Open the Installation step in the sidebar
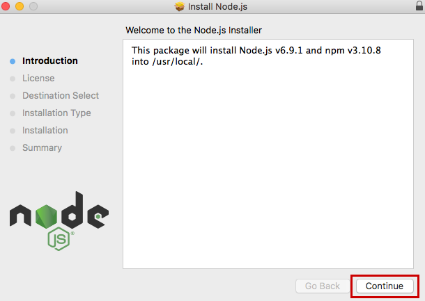 coord(45,131)
